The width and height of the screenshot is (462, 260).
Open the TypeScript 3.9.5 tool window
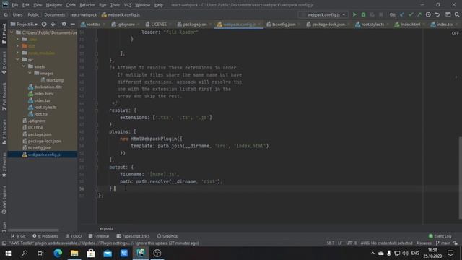tap(133, 236)
